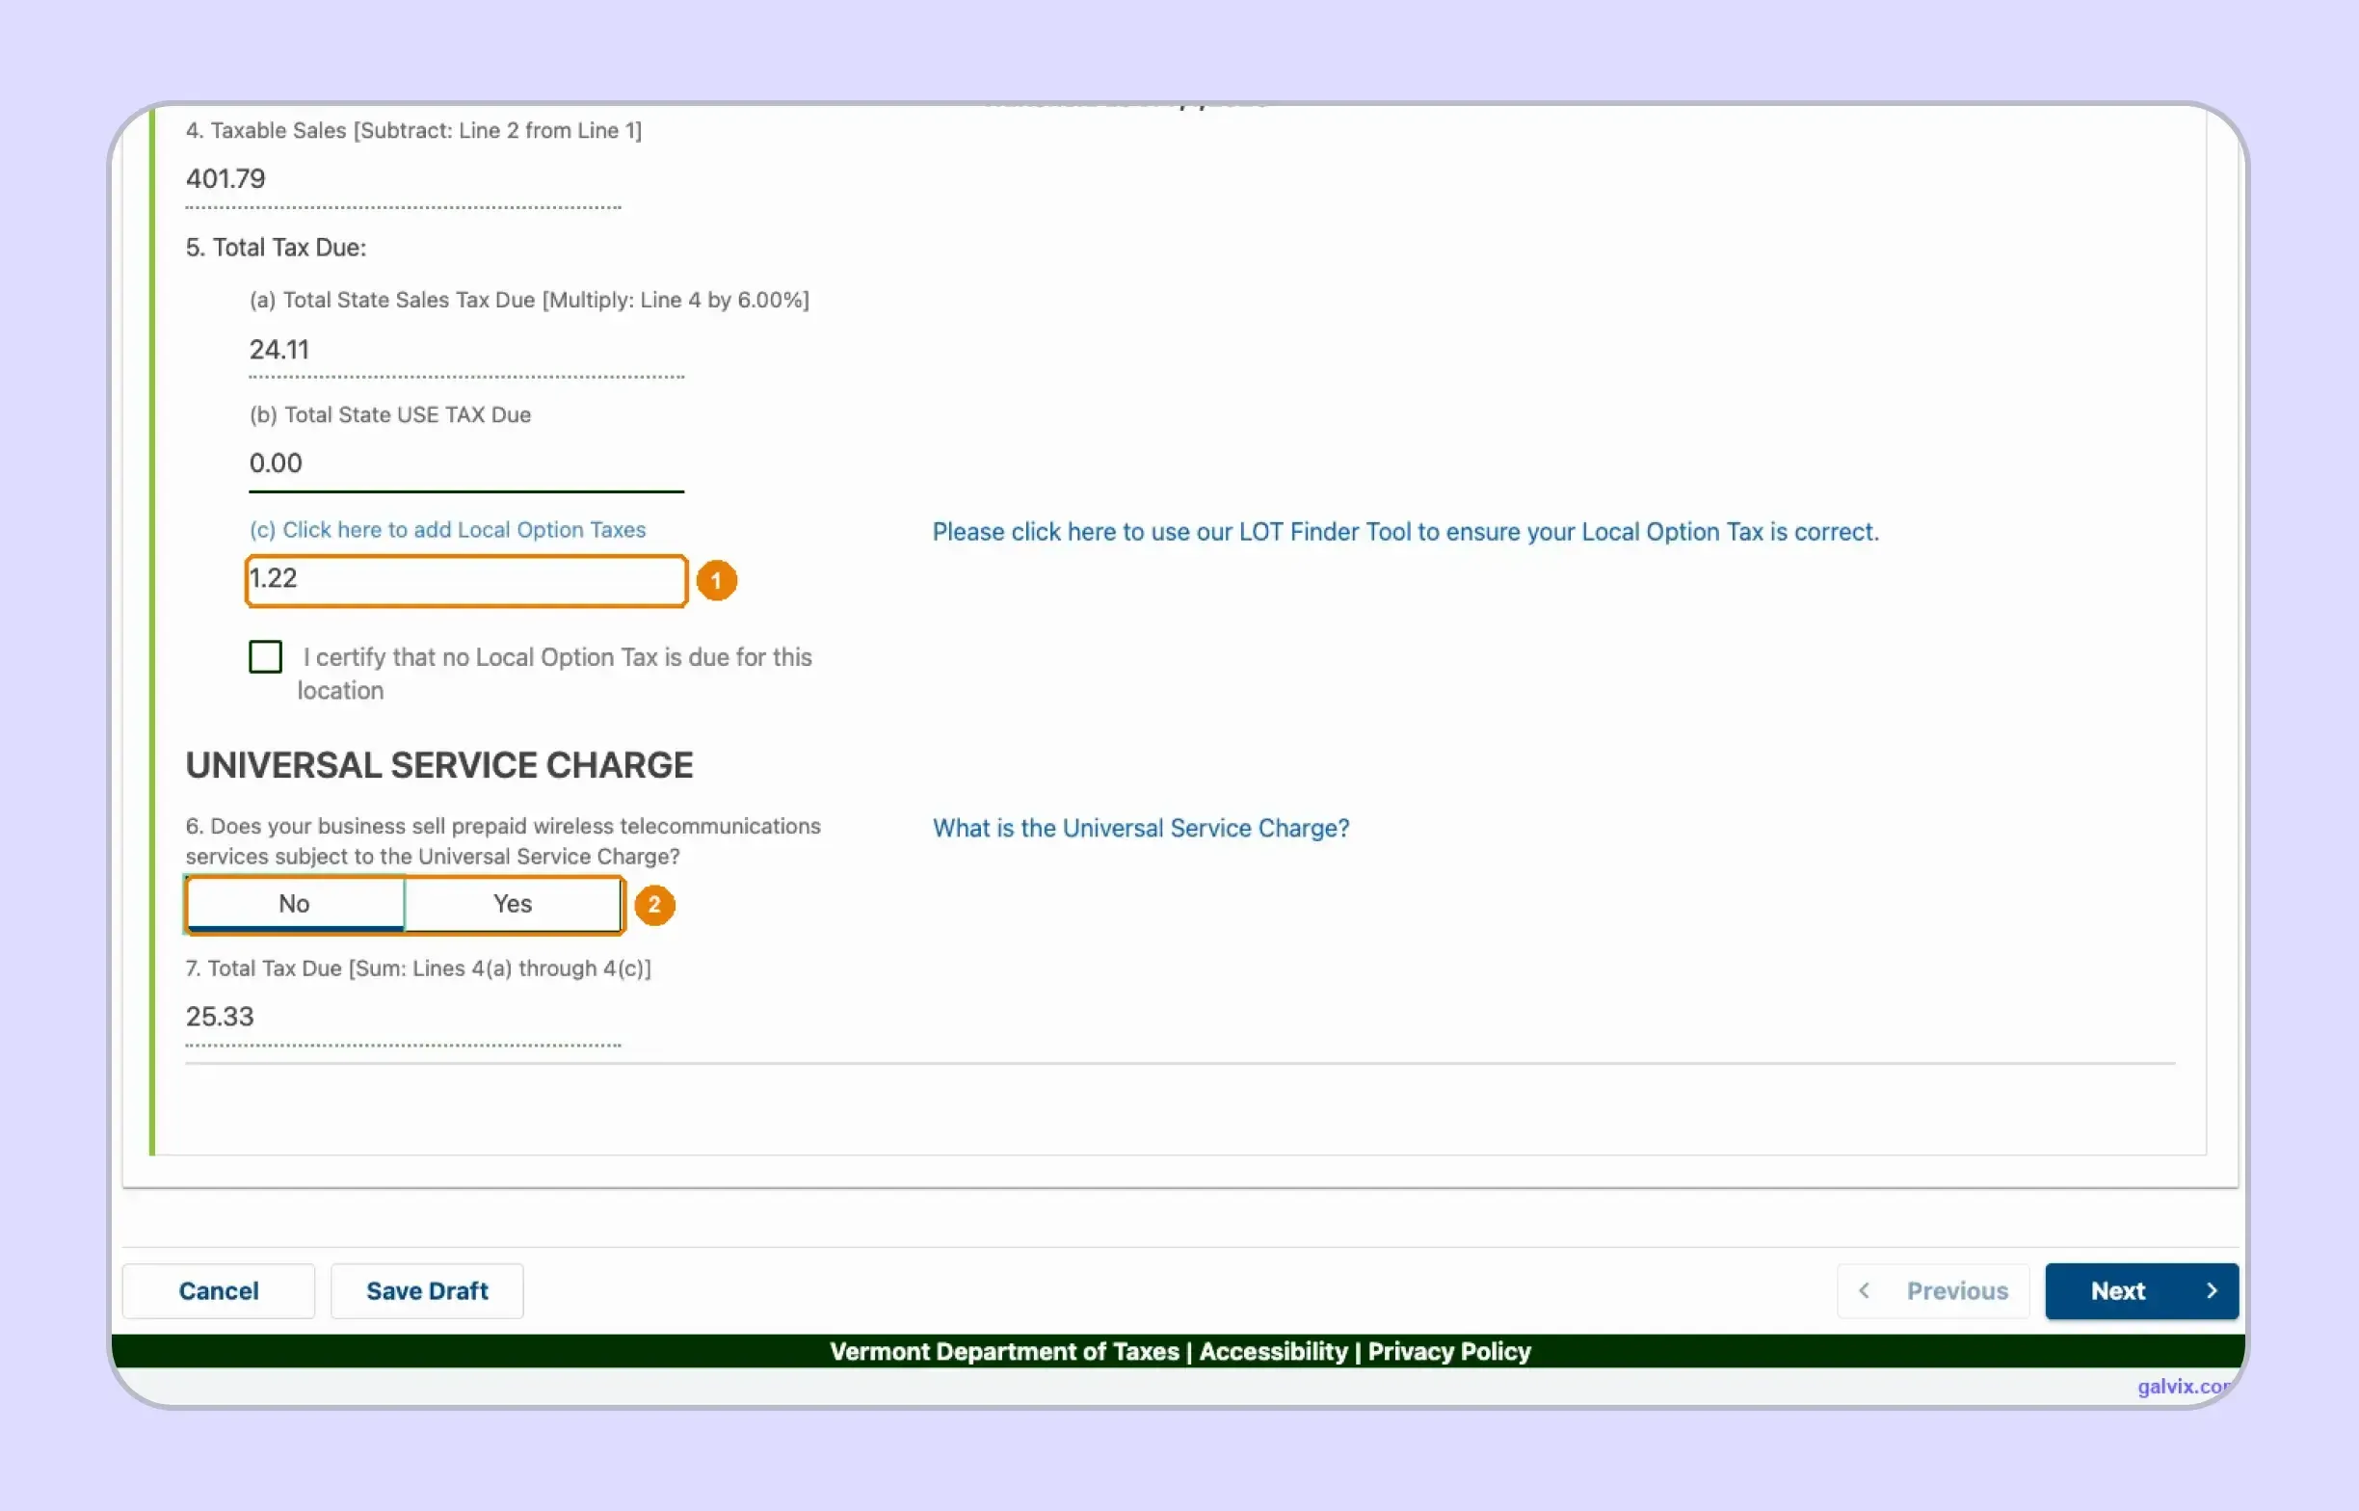Screen dimensions: 2359x1511
Task: Click the Total Tax Due value 25.33
Action: click(x=220, y=1017)
